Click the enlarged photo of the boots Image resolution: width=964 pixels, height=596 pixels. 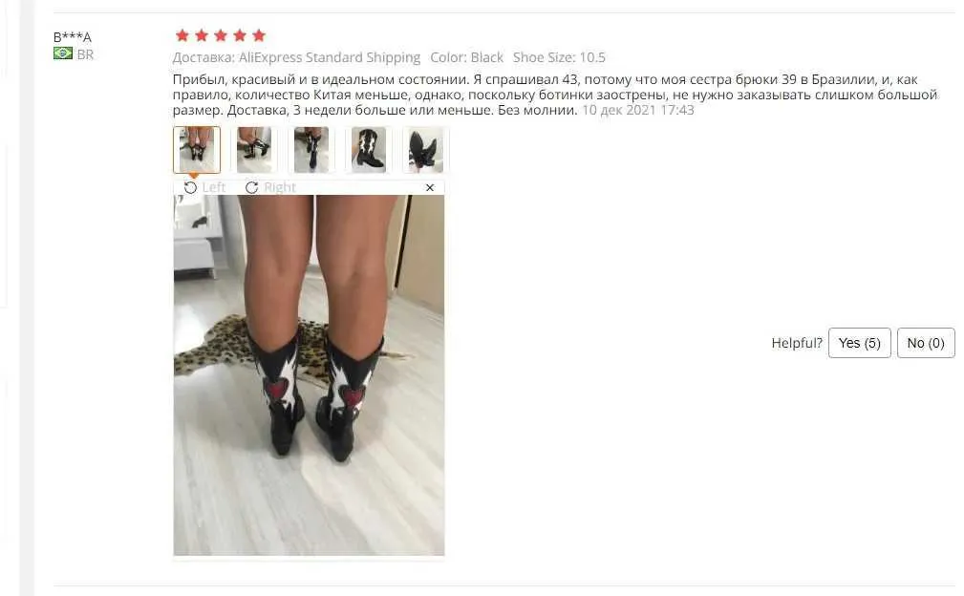(x=309, y=375)
